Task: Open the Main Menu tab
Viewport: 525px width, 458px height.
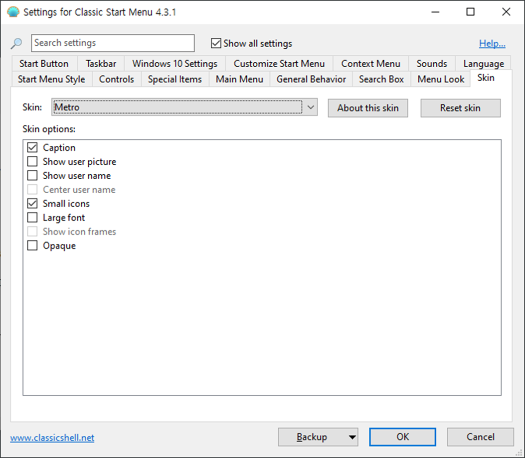Action: (239, 79)
